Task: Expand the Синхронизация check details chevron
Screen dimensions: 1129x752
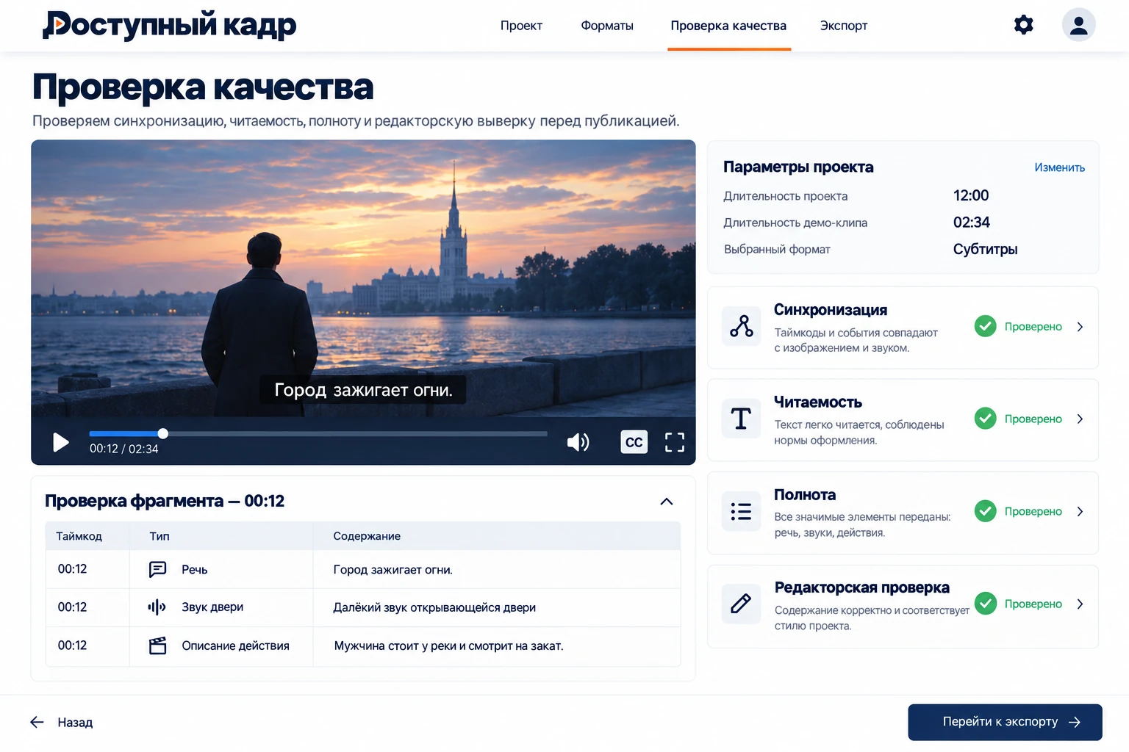Action: pos(1080,327)
